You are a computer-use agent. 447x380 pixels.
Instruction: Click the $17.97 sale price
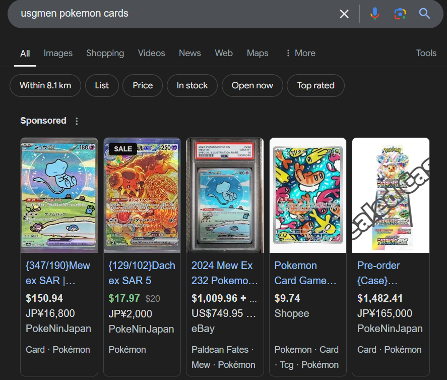click(x=124, y=298)
